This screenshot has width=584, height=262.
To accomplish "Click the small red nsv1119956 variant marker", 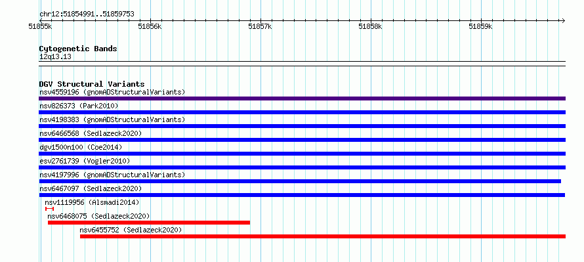I will [x=49, y=209].
